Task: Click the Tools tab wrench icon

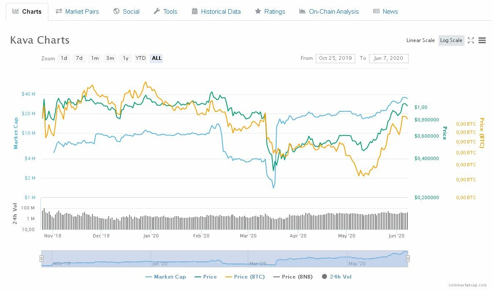Action: pos(157,11)
